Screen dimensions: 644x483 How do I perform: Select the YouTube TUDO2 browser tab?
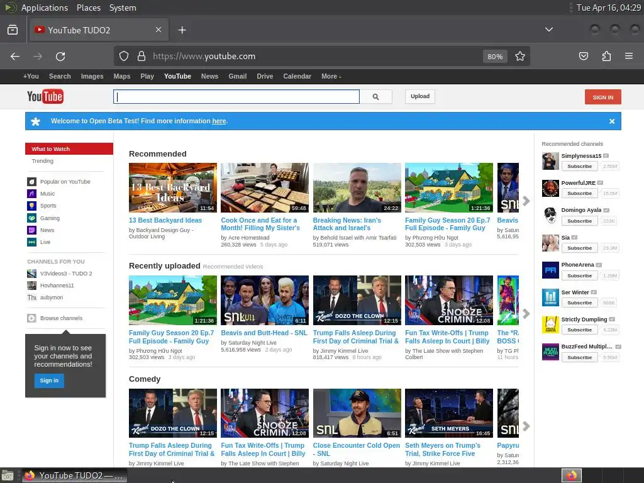(99, 30)
